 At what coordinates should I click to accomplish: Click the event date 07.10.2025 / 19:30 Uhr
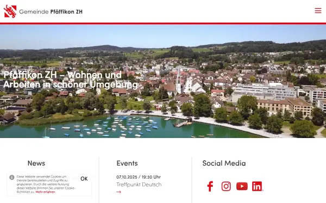139,177
